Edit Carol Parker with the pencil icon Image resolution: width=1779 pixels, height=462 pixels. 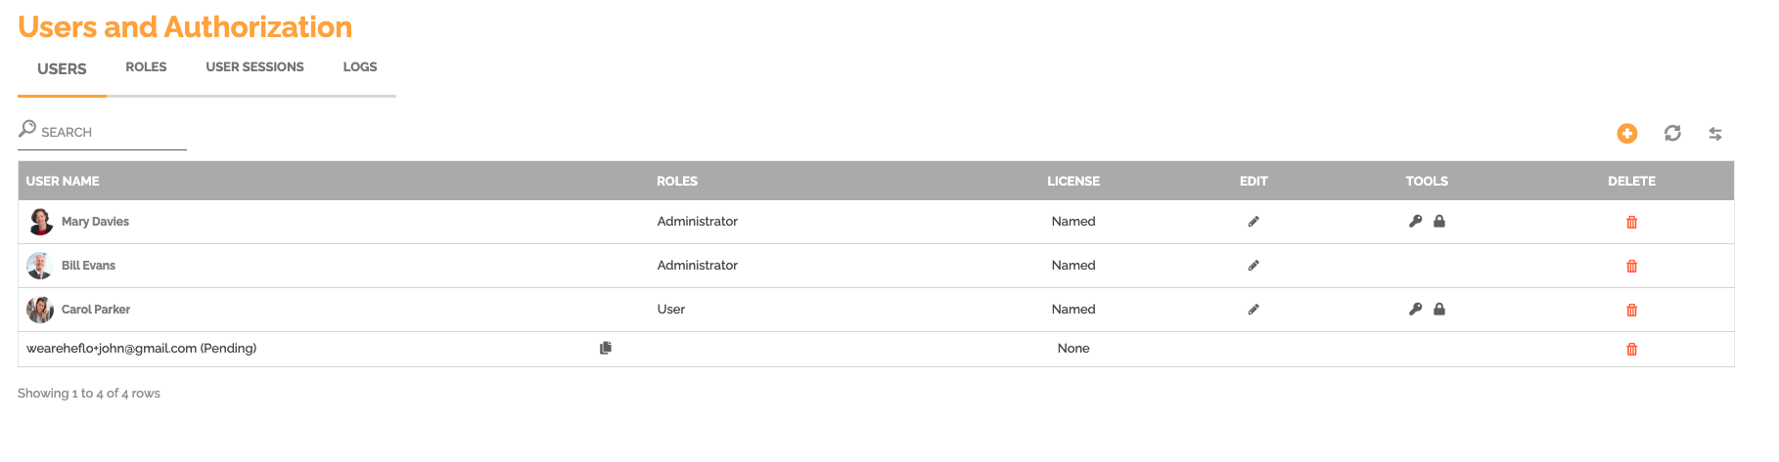[1254, 310]
